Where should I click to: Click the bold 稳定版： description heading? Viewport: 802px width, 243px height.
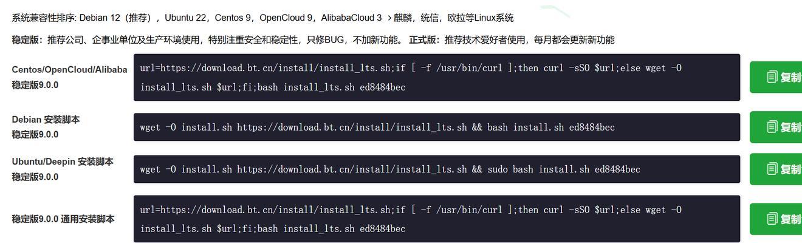(27, 40)
